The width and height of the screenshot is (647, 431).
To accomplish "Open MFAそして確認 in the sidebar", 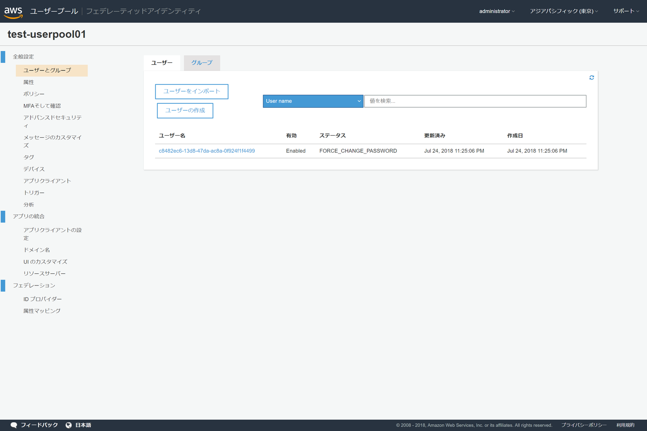I will pos(42,106).
